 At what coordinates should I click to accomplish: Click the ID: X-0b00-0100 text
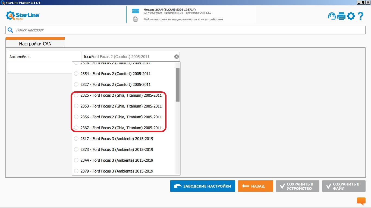click(x=153, y=13)
